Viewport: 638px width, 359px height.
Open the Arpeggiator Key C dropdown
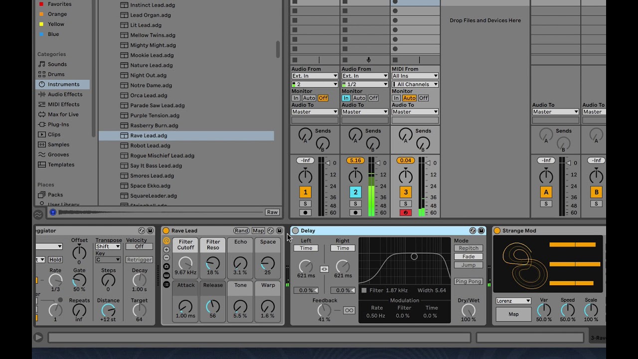108,260
